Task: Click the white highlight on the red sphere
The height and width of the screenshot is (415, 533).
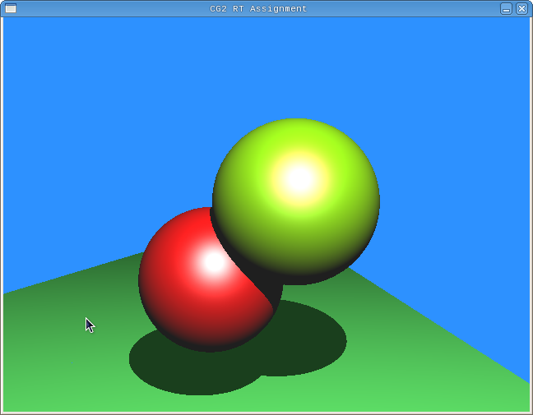Action: click(x=214, y=262)
